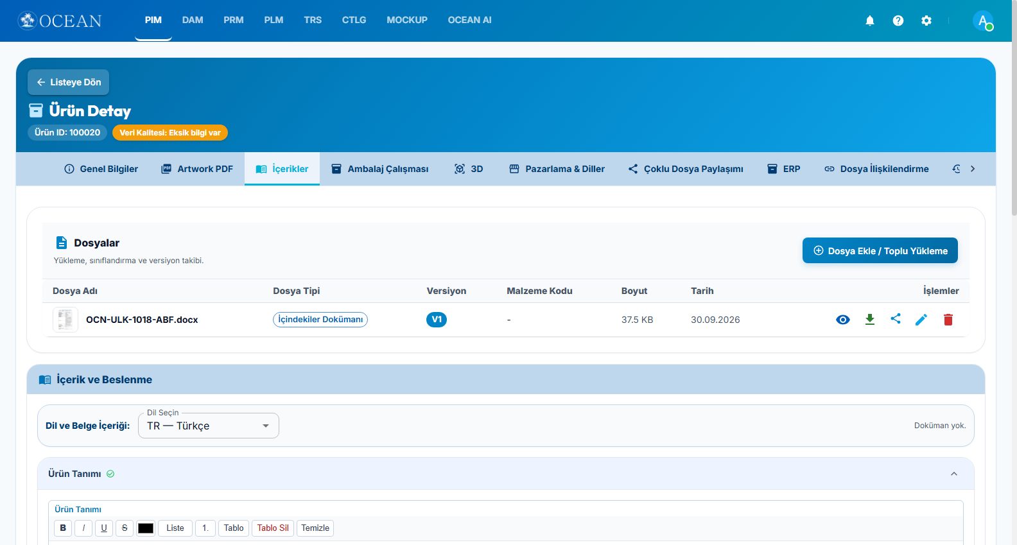1017x545 pixels.
Task: Click Dosya Ekle / Toplu Yükleme button
Action: point(880,251)
